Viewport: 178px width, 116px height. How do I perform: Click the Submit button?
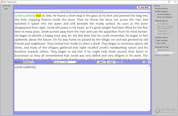[101, 62]
